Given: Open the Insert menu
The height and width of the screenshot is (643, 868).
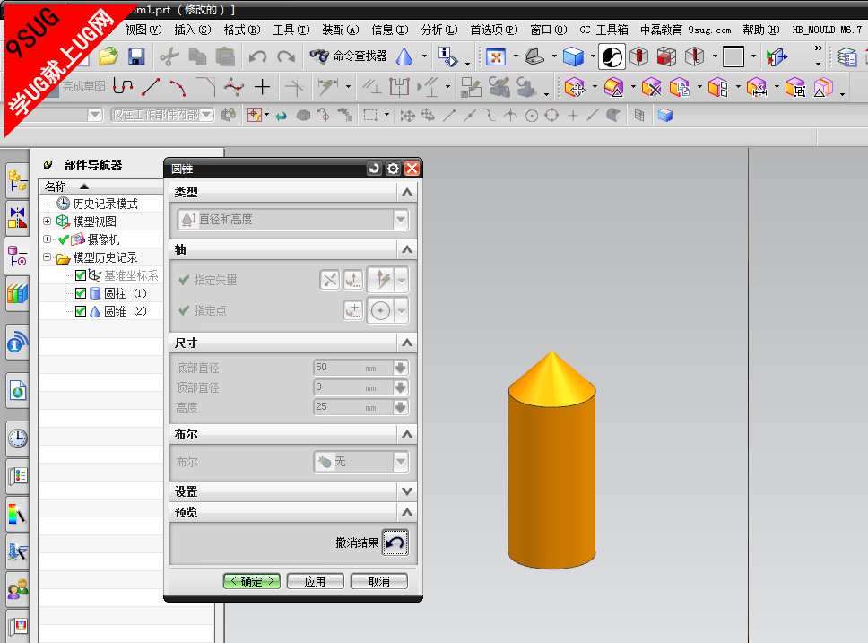Looking at the screenshot, I should pos(193,30).
